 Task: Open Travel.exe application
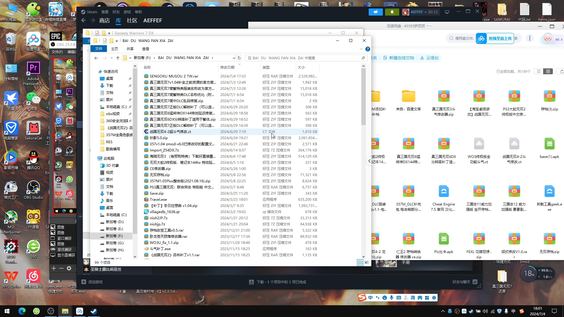[158, 199]
